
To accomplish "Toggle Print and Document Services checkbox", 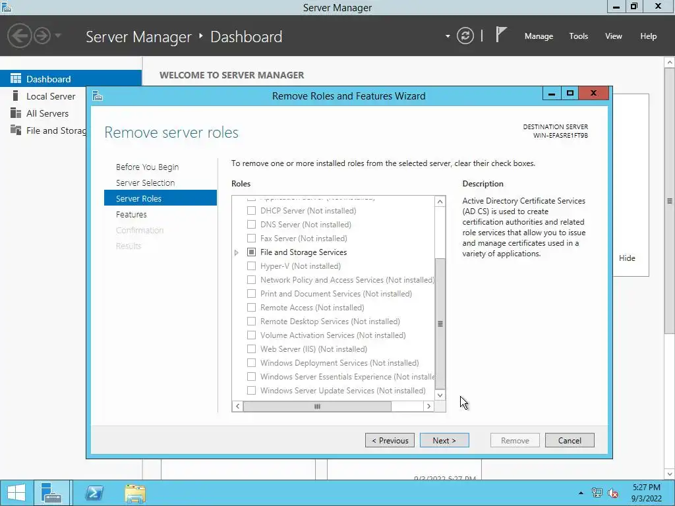I will tap(251, 293).
